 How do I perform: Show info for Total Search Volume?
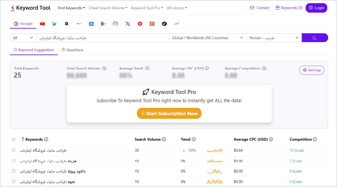104,68
